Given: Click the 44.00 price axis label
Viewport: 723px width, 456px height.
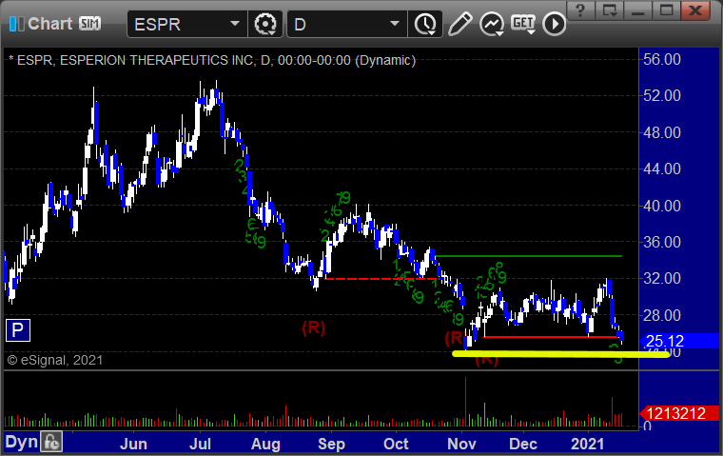Looking at the screenshot, I should [662, 169].
